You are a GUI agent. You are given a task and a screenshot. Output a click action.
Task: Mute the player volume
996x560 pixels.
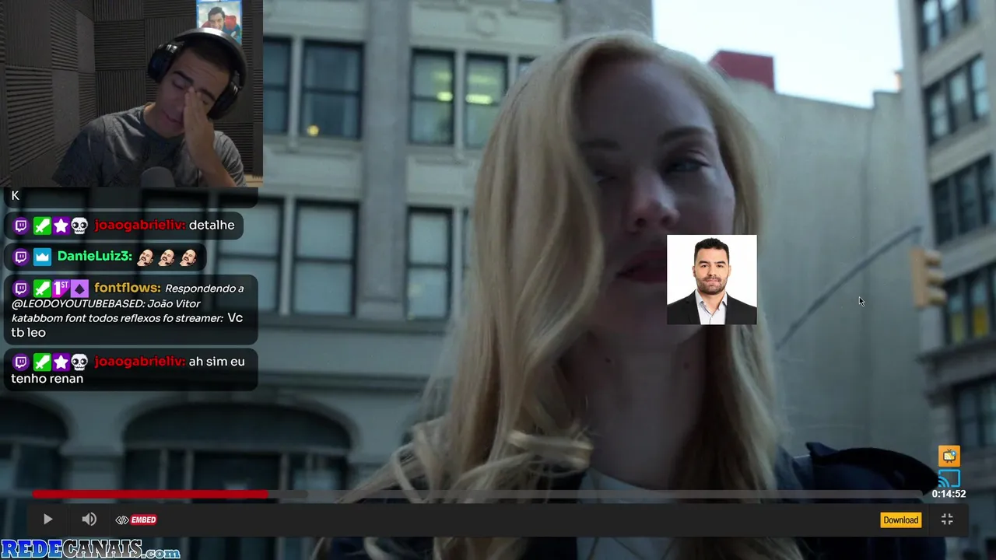pyautogui.click(x=89, y=520)
